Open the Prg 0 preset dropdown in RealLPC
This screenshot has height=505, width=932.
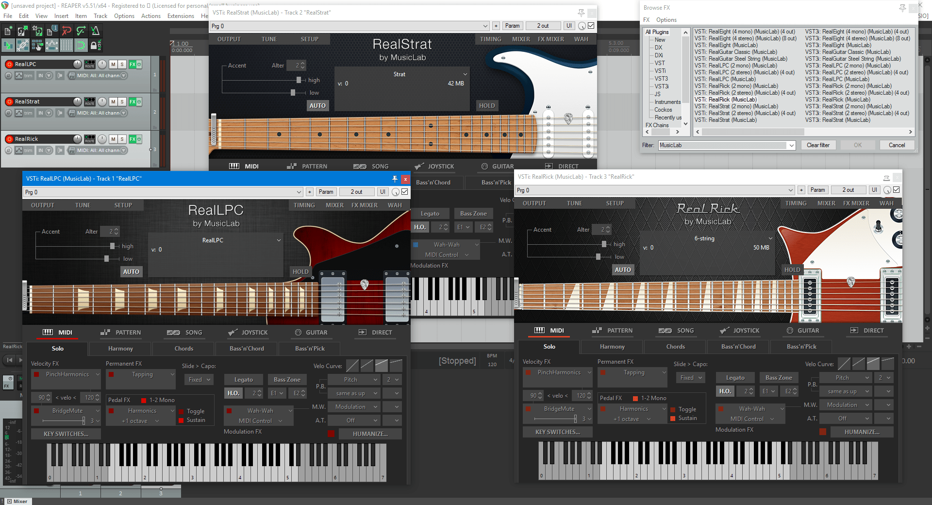coord(164,192)
